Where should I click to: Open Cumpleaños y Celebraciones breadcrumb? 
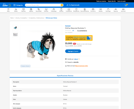[36, 18]
